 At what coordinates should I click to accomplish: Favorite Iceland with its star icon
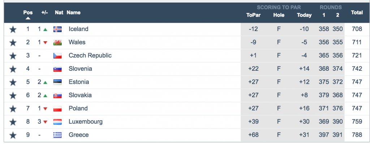(13, 30)
